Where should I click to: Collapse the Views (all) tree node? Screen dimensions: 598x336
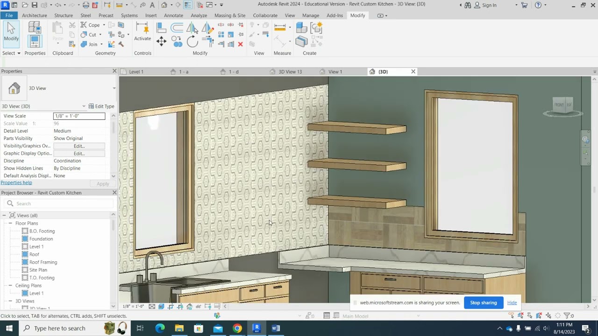point(4,216)
